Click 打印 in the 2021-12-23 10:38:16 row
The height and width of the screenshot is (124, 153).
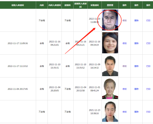pos(148,112)
